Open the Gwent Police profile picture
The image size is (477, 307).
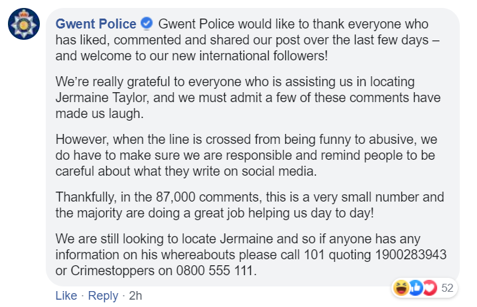(24, 24)
